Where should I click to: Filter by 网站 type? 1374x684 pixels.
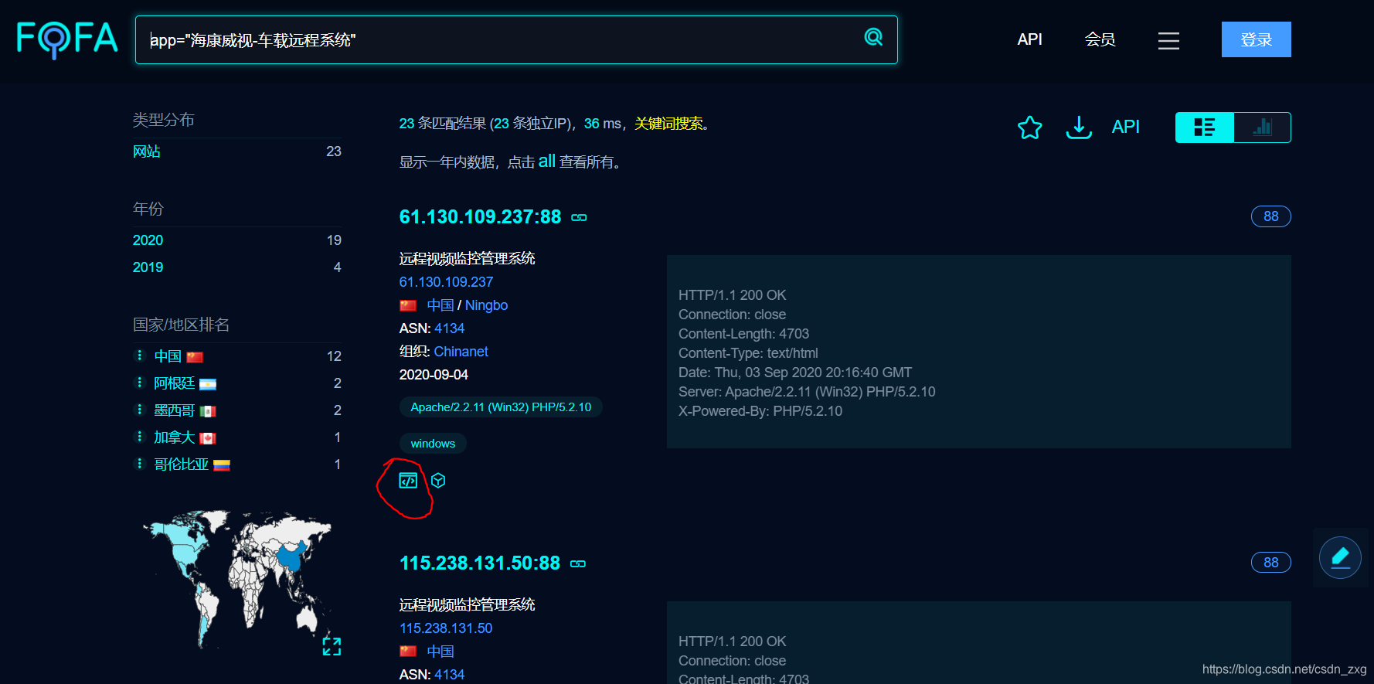click(x=147, y=151)
